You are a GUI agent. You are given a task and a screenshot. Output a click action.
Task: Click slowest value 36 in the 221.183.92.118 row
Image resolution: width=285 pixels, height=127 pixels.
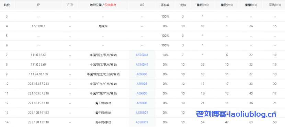(251, 103)
